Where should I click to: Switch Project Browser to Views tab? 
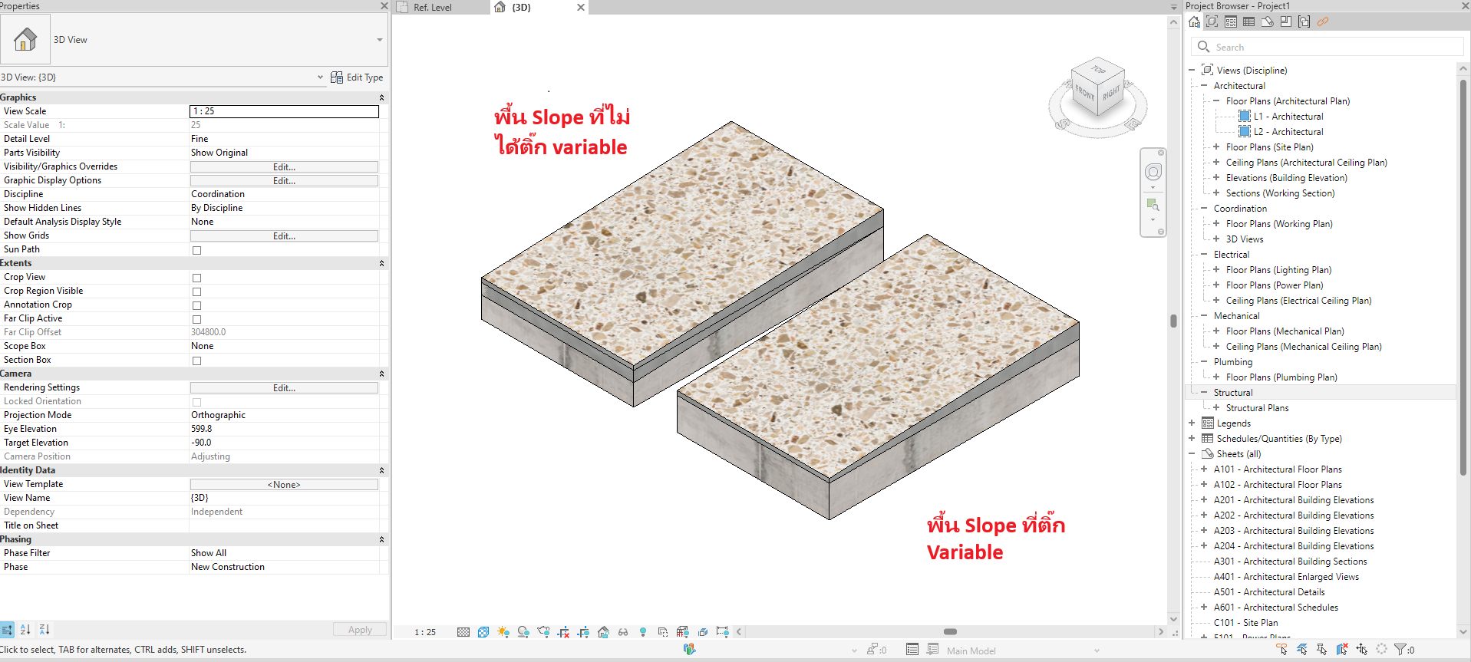1212,21
